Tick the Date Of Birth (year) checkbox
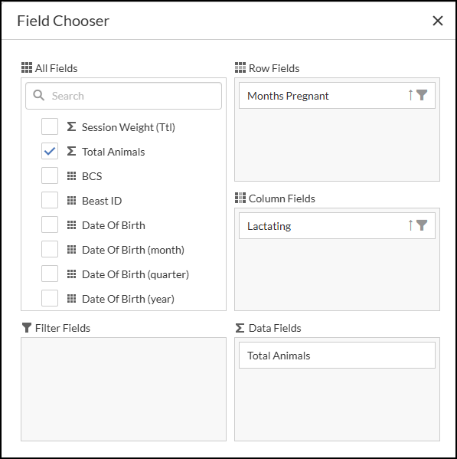 point(50,298)
